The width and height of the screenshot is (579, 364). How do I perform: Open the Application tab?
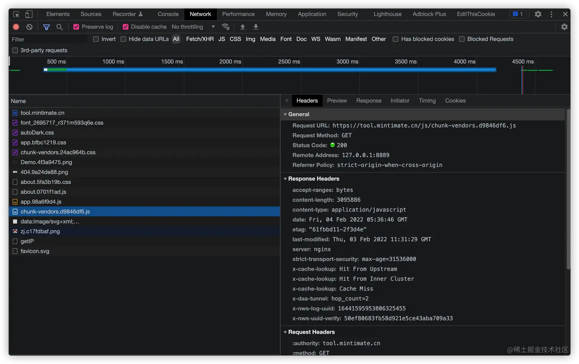pyautogui.click(x=312, y=14)
